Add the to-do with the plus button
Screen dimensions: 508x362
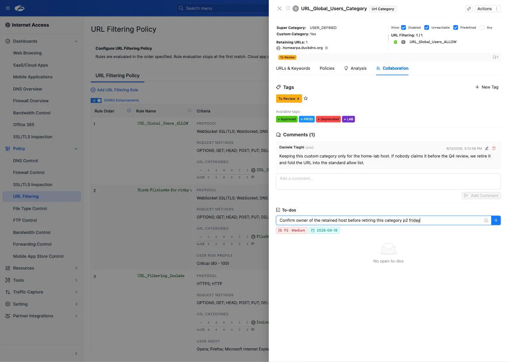pos(496,220)
